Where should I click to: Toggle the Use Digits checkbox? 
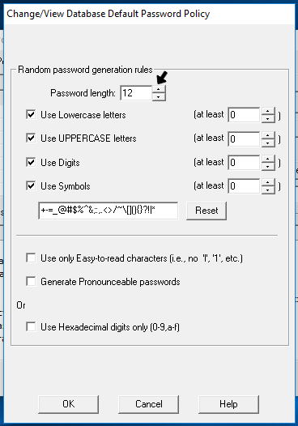[x=31, y=162]
